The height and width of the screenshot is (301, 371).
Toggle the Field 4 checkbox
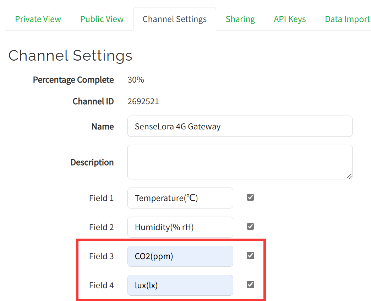click(250, 284)
